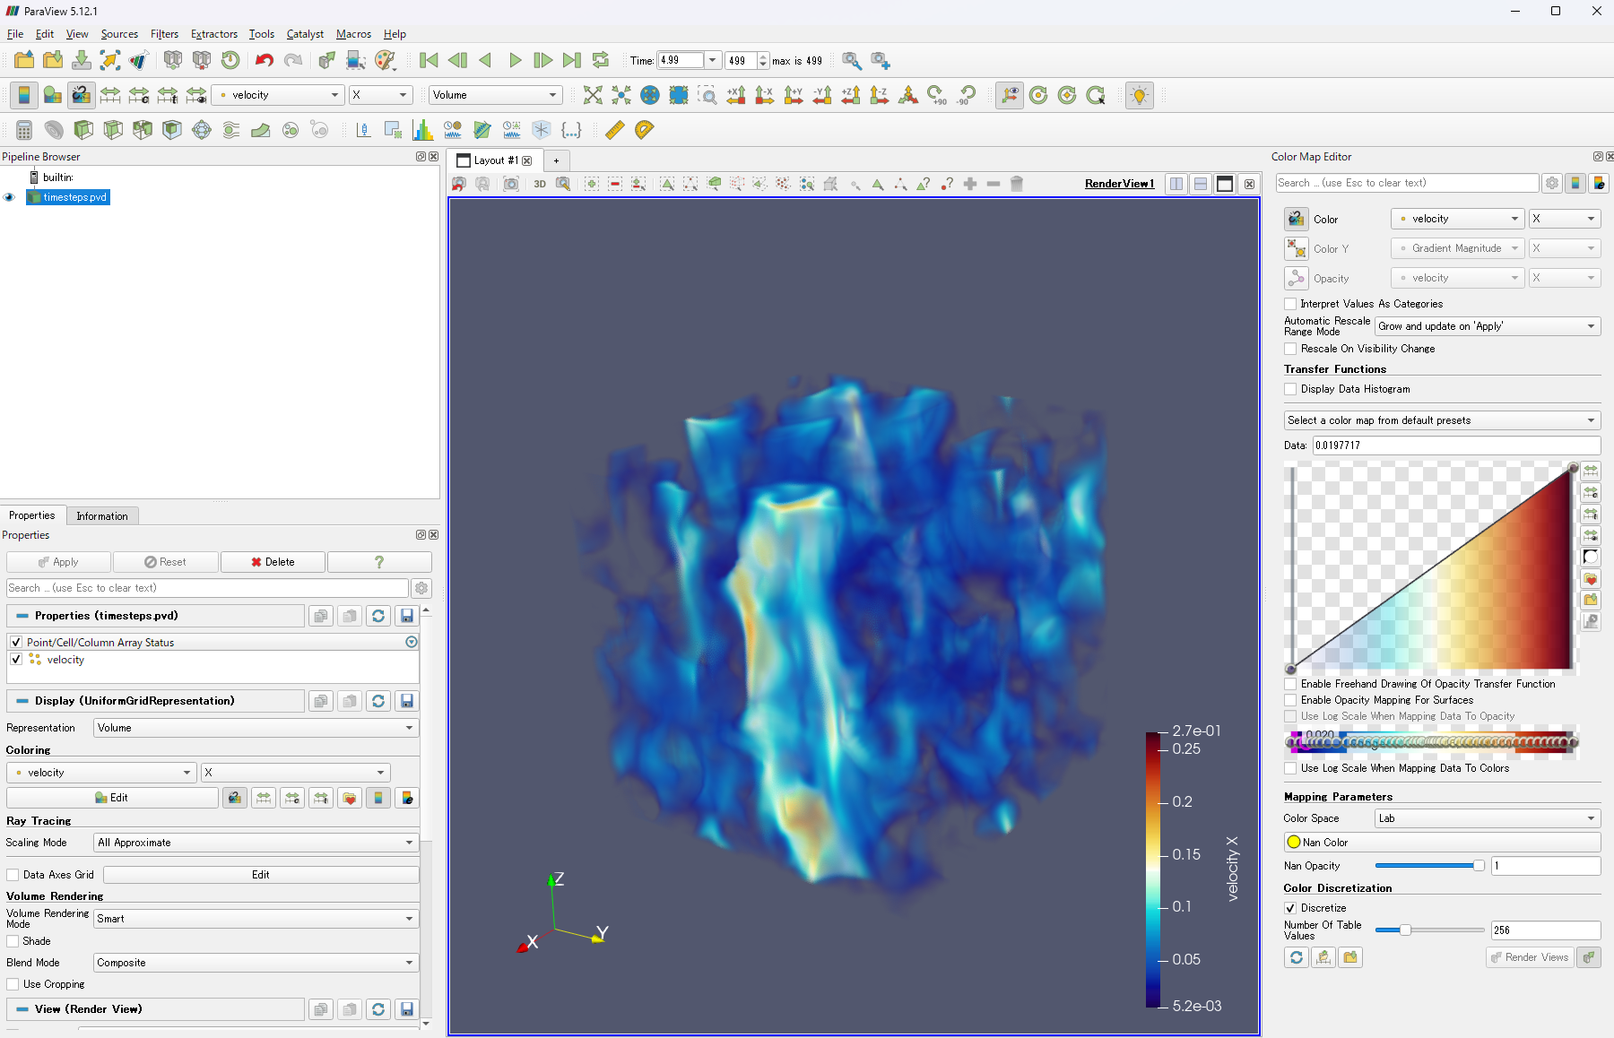Enable Display Data Histogram
Screen dimensions: 1614x1038
(x=1290, y=389)
